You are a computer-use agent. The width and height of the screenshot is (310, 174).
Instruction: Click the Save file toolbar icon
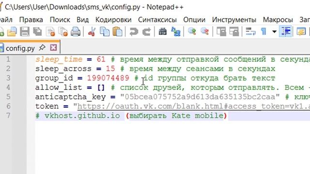click(x=25, y=31)
